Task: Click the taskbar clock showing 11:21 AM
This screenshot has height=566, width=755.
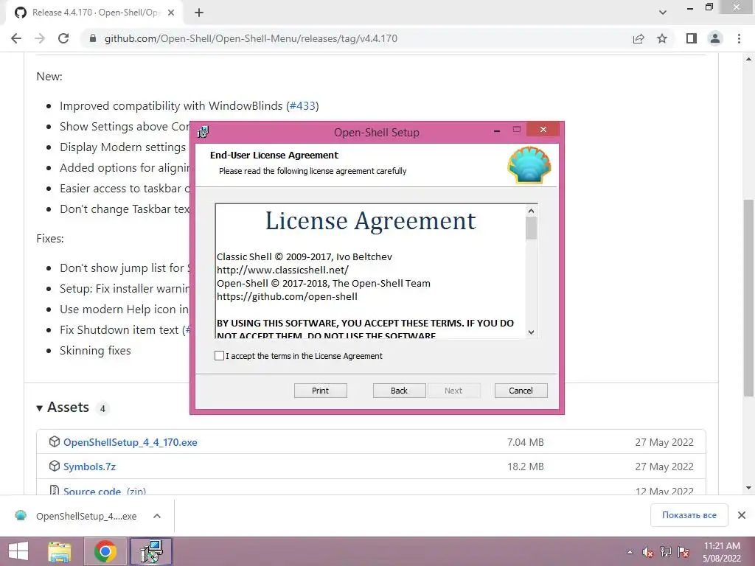Action: pyautogui.click(x=722, y=552)
